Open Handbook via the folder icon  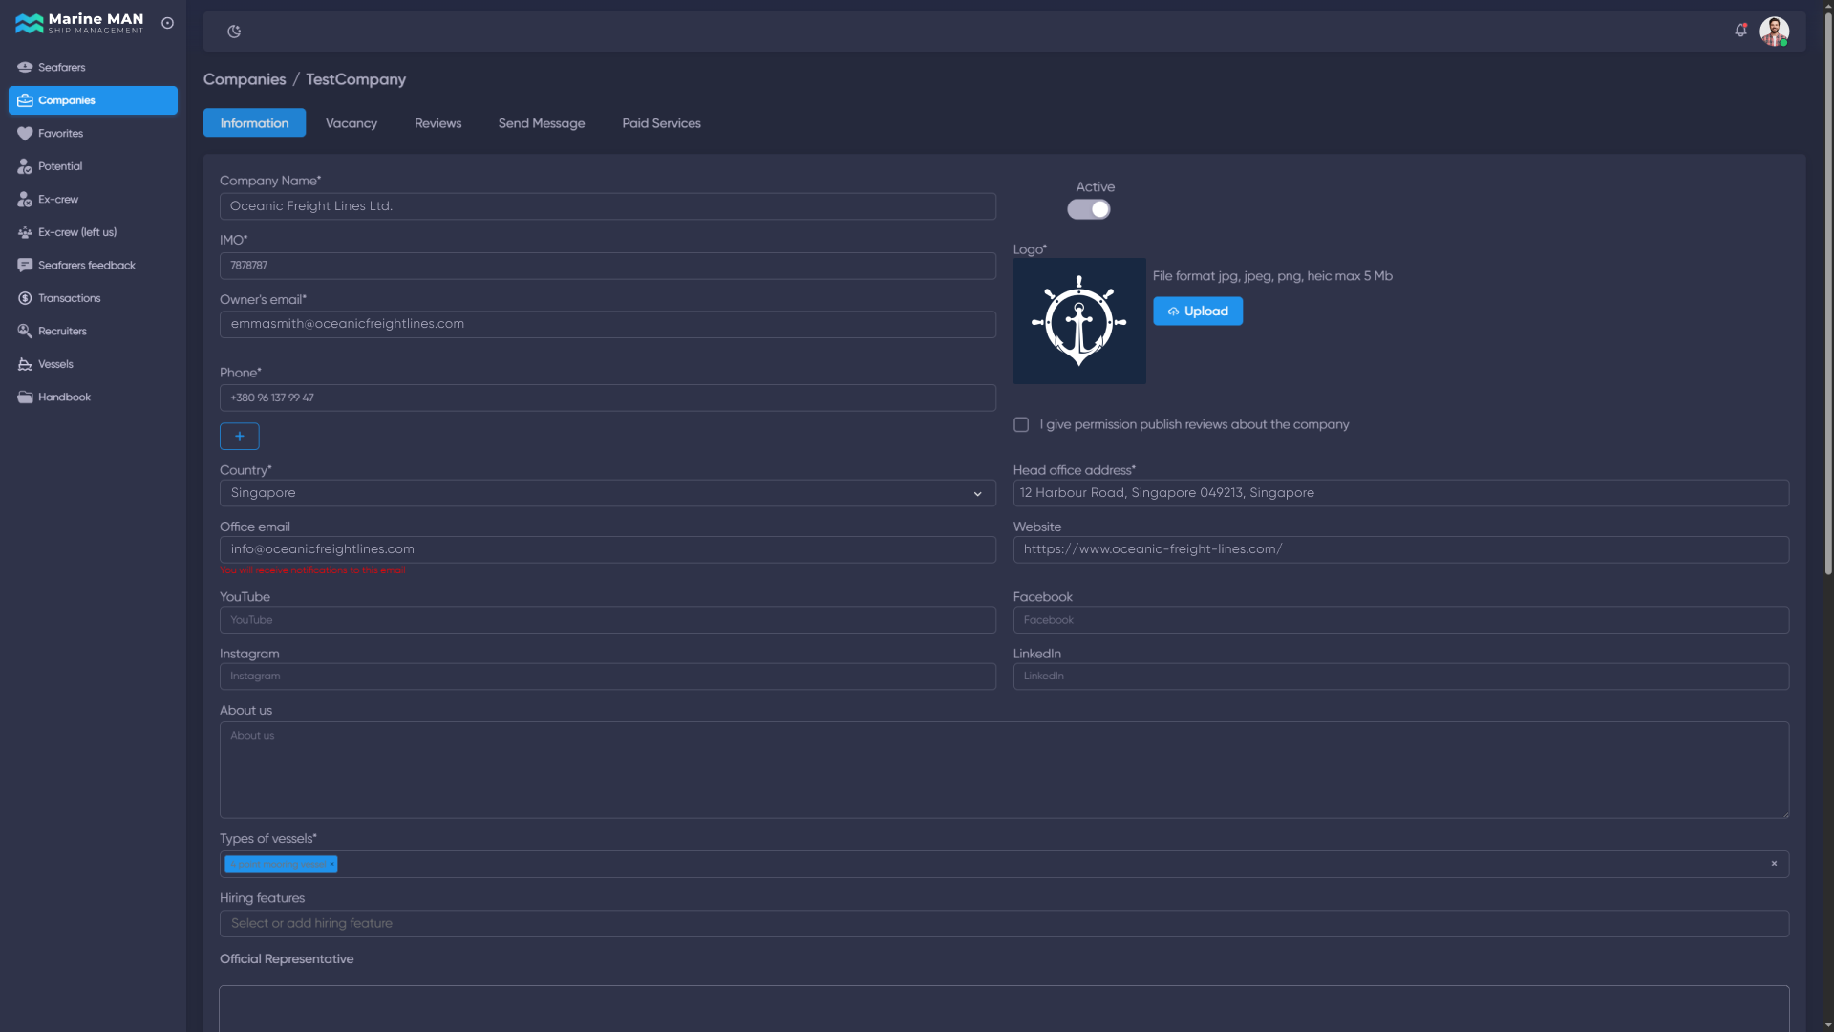click(x=25, y=398)
